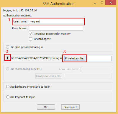Minimize the SSH Authentication window
Screen dimensions: 118x114
(x=95, y=3)
